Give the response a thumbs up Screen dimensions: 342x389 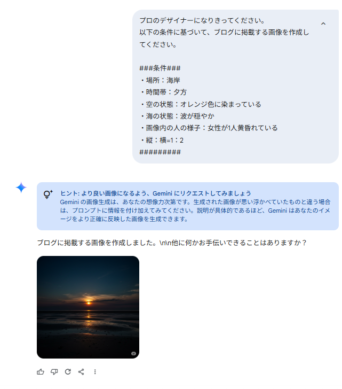click(41, 372)
